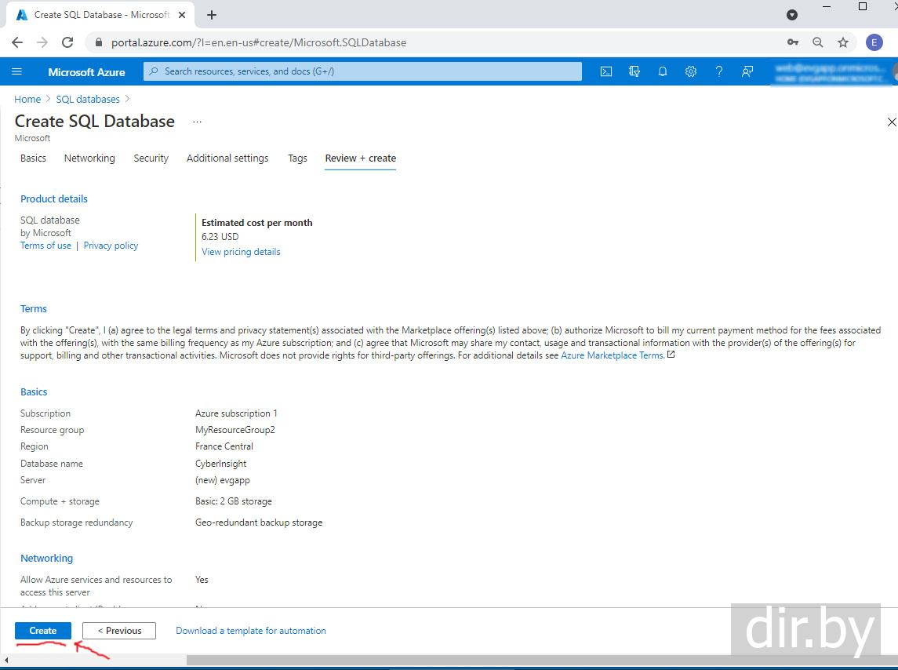This screenshot has width=898, height=670.
Task: Bookmark page with the star icon
Action: [x=843, y=42]
